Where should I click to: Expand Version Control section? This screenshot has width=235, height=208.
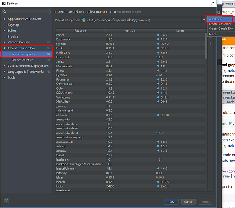tap(4, 42)
